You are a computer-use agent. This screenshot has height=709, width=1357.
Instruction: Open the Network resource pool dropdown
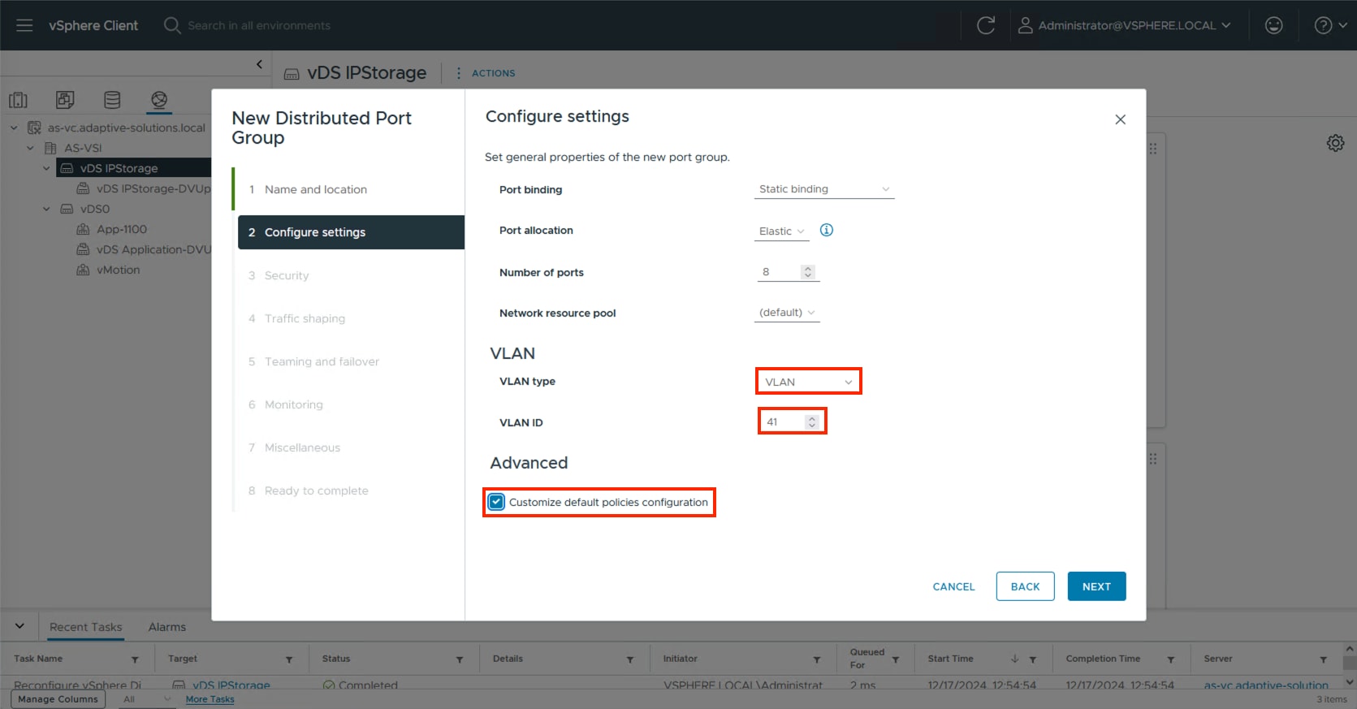tap(787, 313)
